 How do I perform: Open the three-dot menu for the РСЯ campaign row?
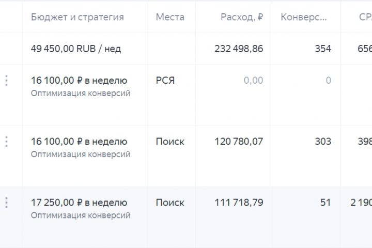pos(6,81)
